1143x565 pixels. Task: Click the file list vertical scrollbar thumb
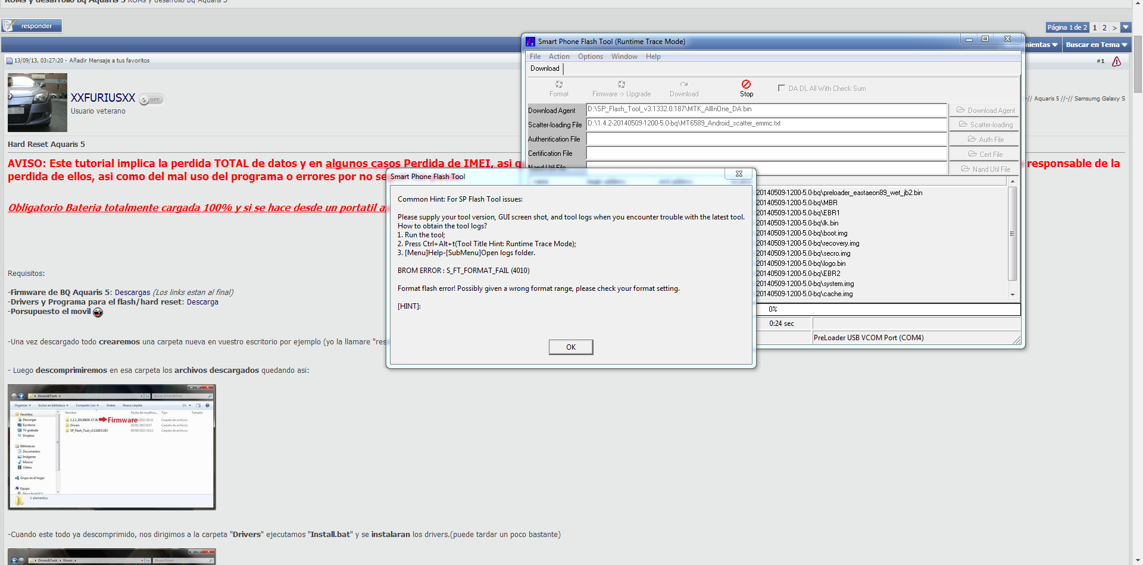tap(1012, 234)
